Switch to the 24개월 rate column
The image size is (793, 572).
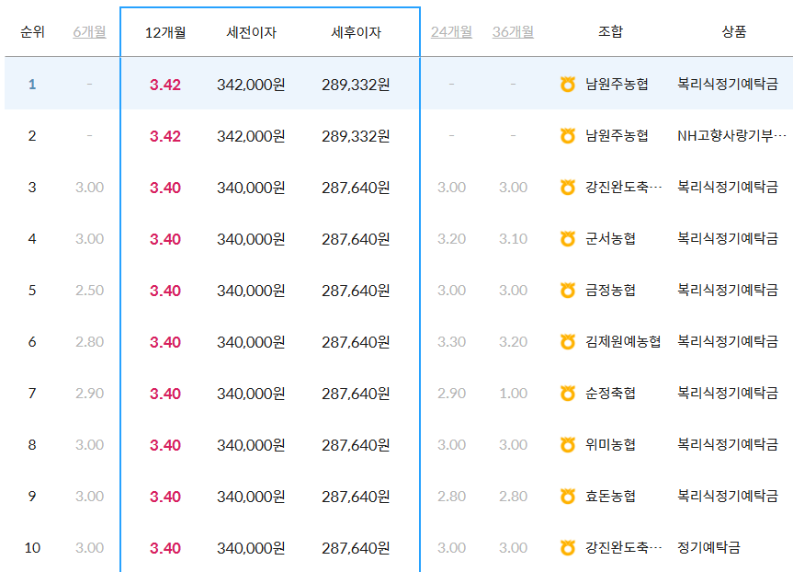point(451,32)
